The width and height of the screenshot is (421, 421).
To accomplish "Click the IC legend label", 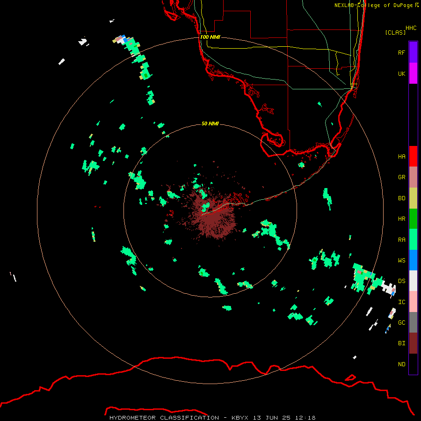I will click(401, 302).
